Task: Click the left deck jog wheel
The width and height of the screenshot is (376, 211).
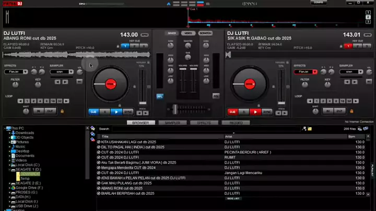Action: pyautogui.click(x=110, y=83)
